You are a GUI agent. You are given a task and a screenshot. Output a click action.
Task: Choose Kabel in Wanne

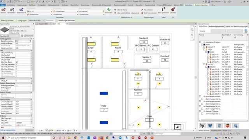click(x=121, y=10)
